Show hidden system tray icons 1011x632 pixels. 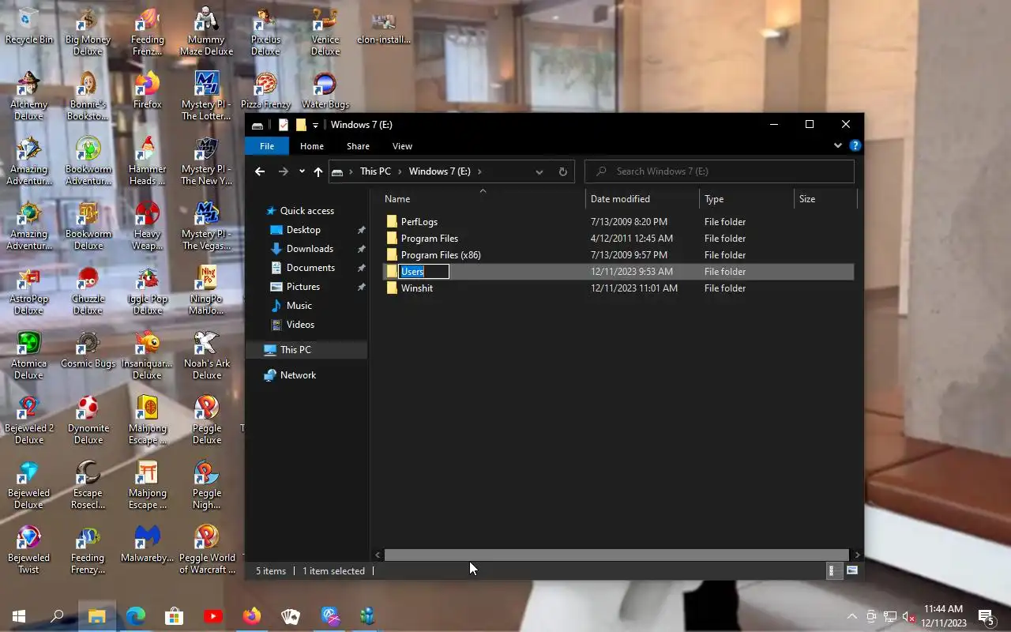(x=852, y=616)
